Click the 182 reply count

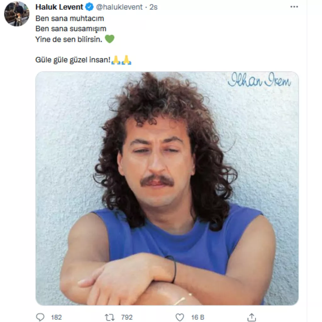56,317
